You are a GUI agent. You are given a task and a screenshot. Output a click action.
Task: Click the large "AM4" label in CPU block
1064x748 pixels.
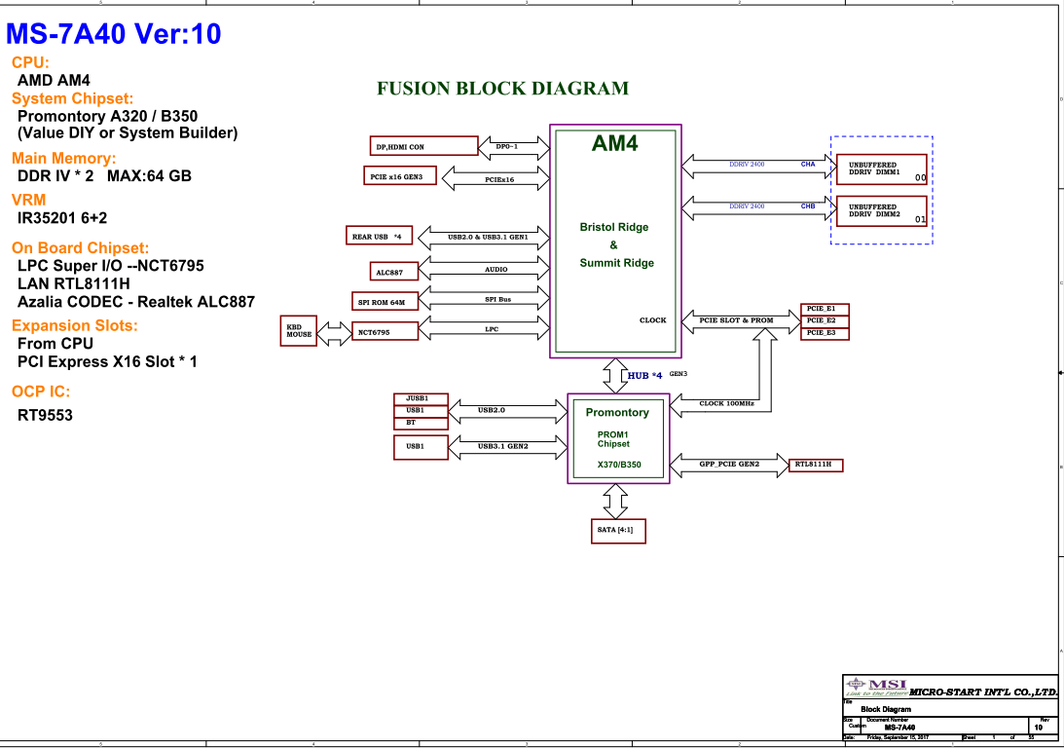coord(615,143)
